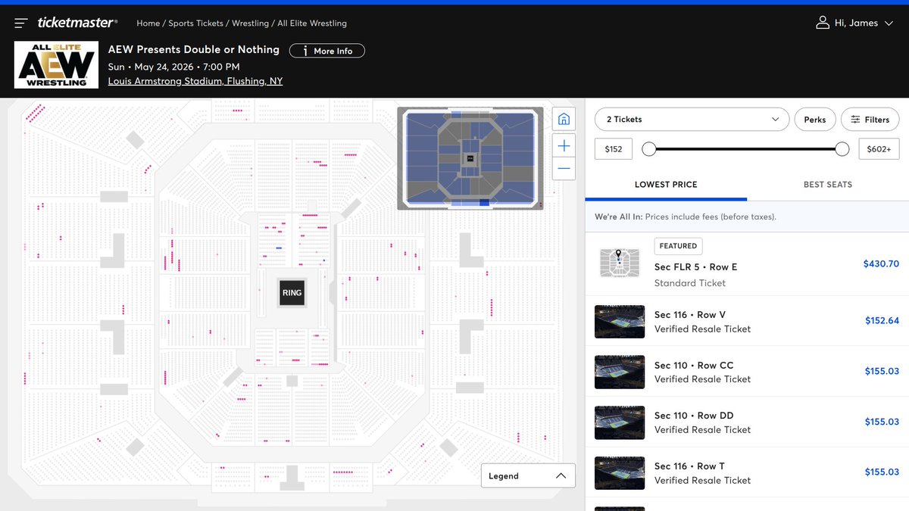Click the maximum price slider handle
This screenshot has height=511, width=909.
pyautogui.click(x=842, y=149)
